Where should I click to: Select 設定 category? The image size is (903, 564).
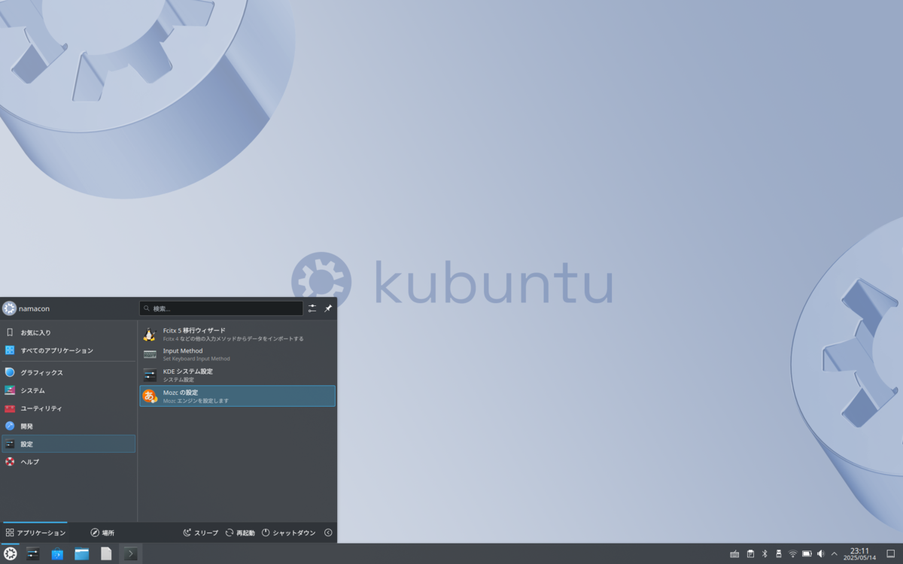pyautogui.click(x=68, y=444)
